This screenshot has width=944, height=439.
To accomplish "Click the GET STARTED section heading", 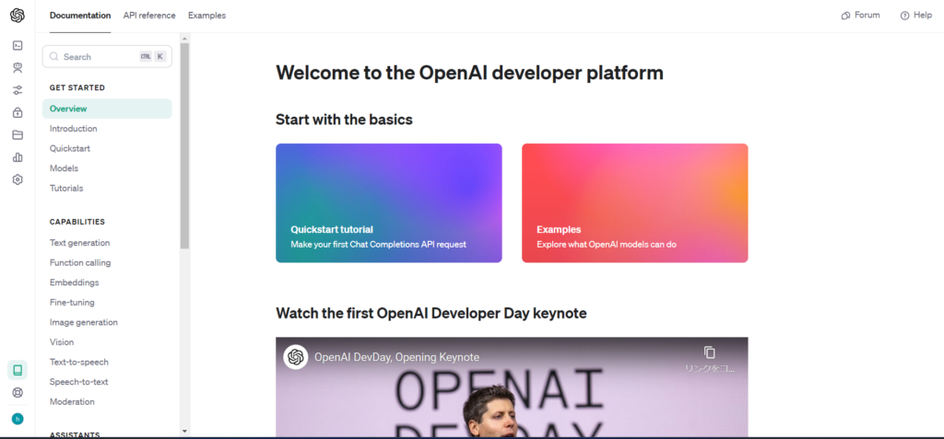I will point(77,87).
